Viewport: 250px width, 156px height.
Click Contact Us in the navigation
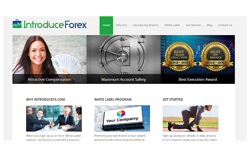(225, 25)
